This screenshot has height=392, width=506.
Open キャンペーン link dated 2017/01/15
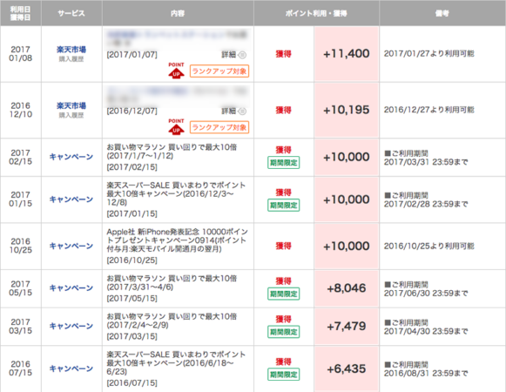coord(71,199)
